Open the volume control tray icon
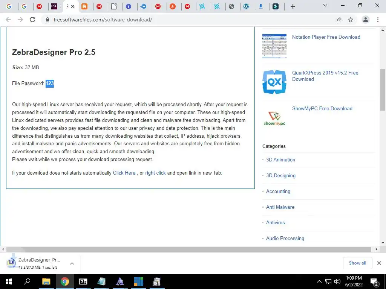Viewport: 386px width, 289px height. point(337,281)
